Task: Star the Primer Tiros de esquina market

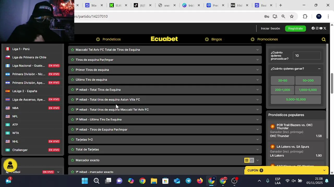Action: click(x=73, y=70)
